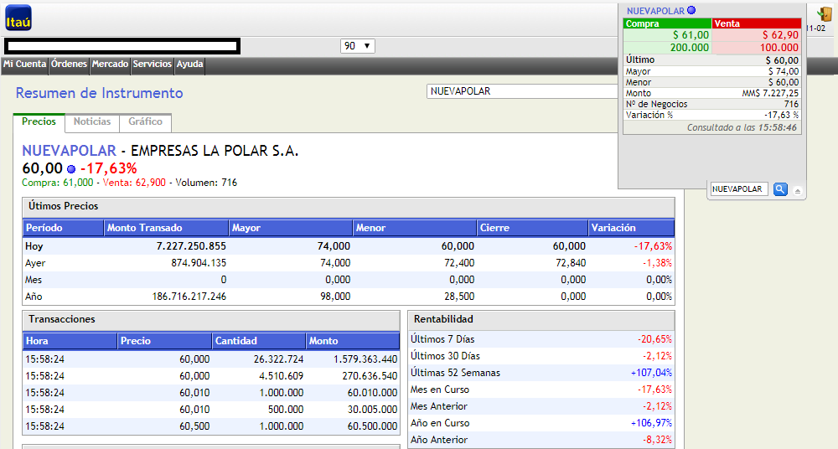Open the Mi Cuenta menu
The height and width of the screenshot is (449, 838).
(x=24, y=65)
